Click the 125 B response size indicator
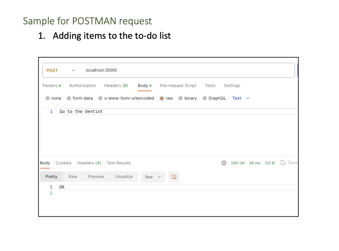Screen dimensions: 339x251 click(269, 163)
